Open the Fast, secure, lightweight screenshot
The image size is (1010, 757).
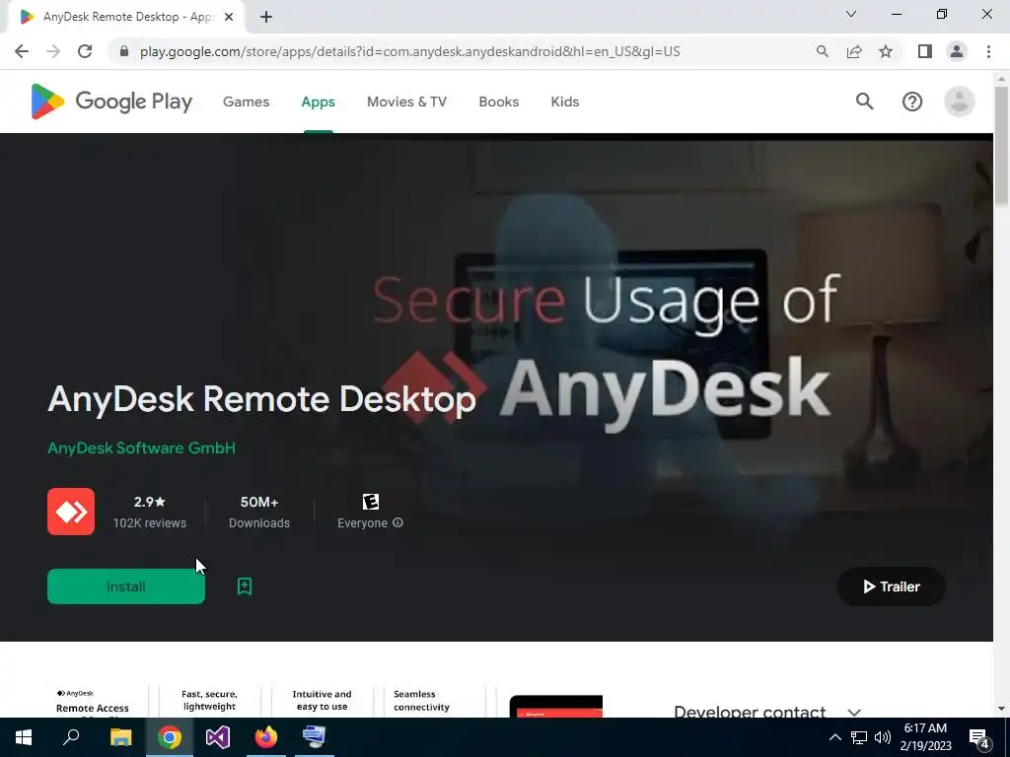click(209, 702)
